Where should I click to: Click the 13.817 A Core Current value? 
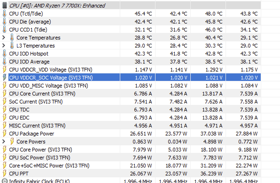point(212,94)
